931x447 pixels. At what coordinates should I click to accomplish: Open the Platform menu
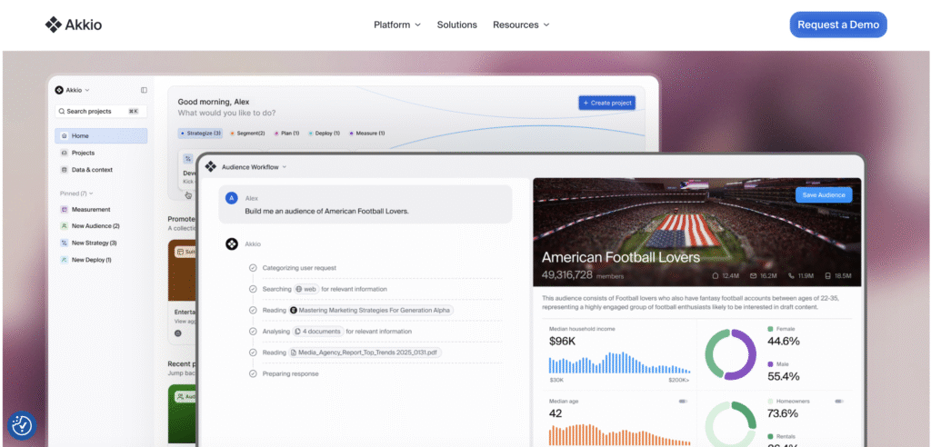pyautogui.click(x=397, y=25)
